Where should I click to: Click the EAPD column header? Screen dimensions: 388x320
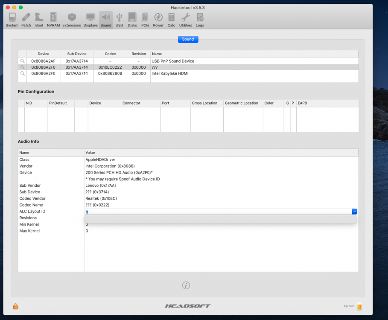(x=303, y=103)
